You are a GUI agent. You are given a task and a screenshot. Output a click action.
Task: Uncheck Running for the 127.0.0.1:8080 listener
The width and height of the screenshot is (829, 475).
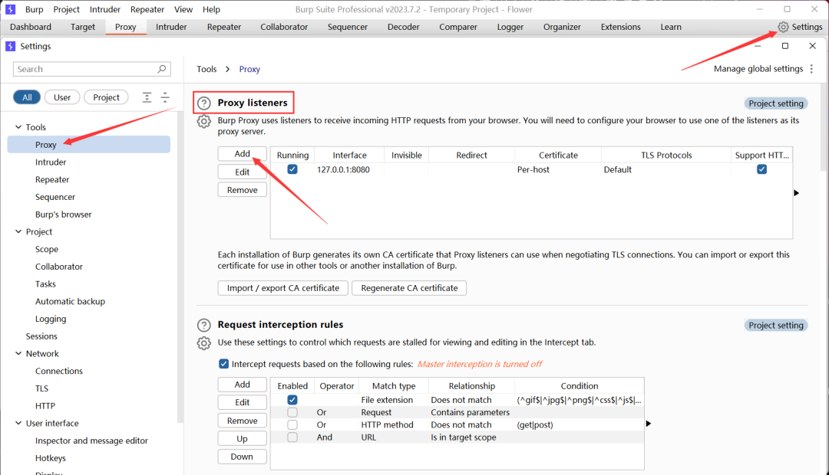[x=292, y=169]
